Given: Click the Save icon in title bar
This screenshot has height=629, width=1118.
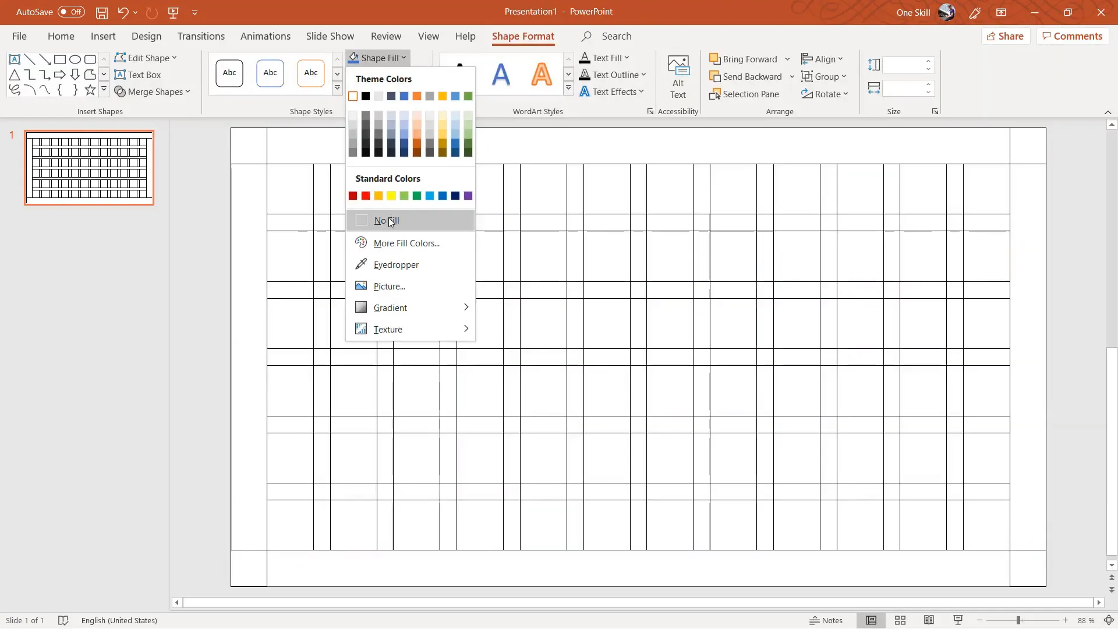Looking at the screenshot, I should 102,12.
